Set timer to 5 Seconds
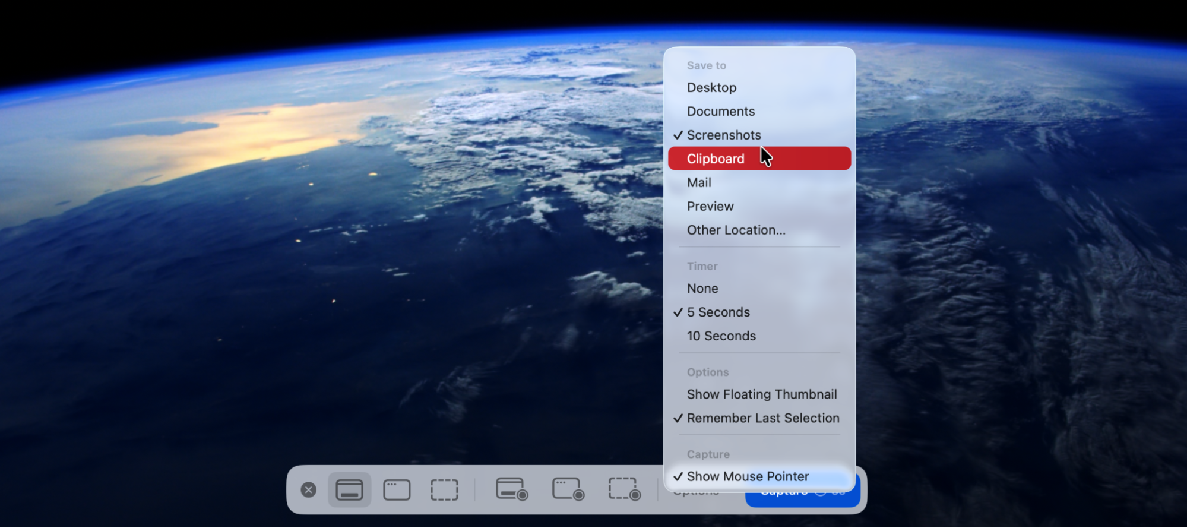This screenshot has width=1187, height=528. click(x=759, y=312)
